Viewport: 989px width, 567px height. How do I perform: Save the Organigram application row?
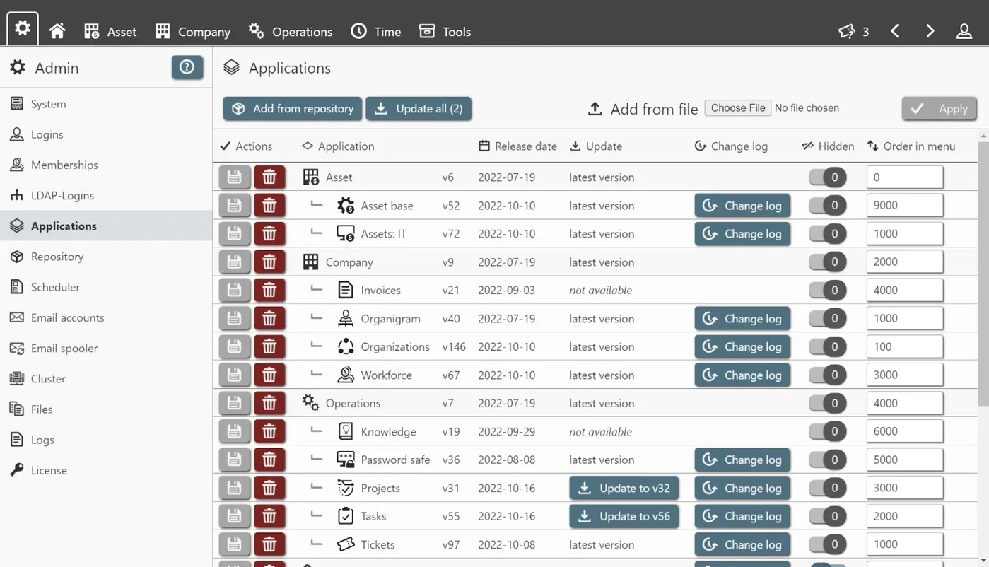click(235, 319)
